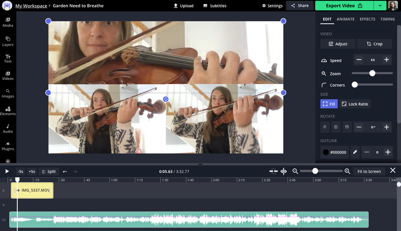The height and width of the screenshot is (231, 401).
Task: Open the Layers panel
Action: pos(8,41)
